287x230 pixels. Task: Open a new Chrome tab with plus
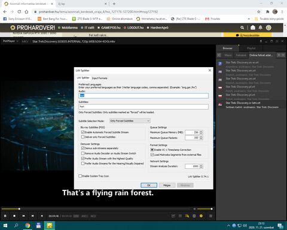(114, 4)
